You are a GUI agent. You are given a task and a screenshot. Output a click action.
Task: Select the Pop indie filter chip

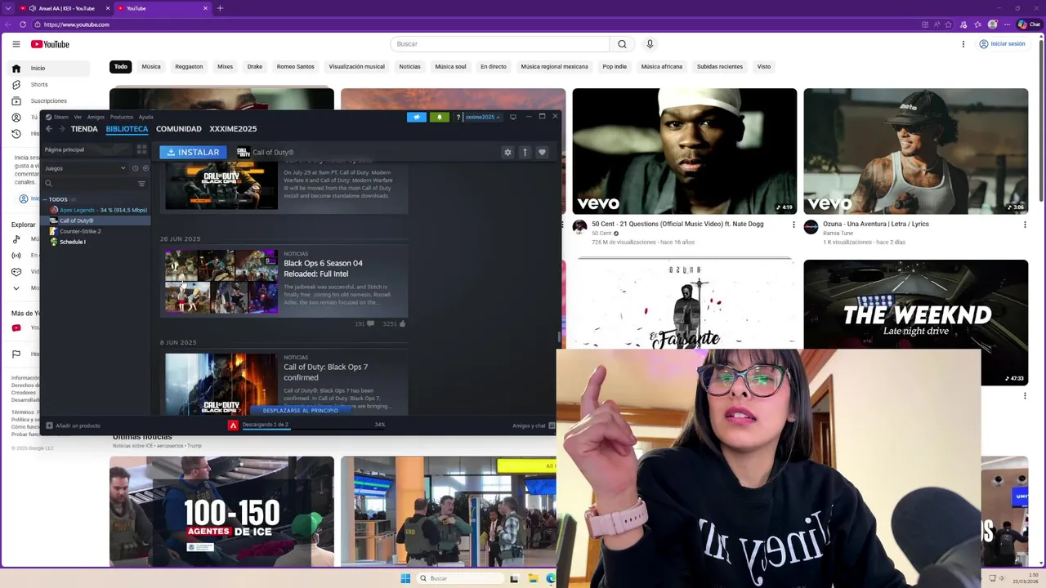tap(615, 67)
